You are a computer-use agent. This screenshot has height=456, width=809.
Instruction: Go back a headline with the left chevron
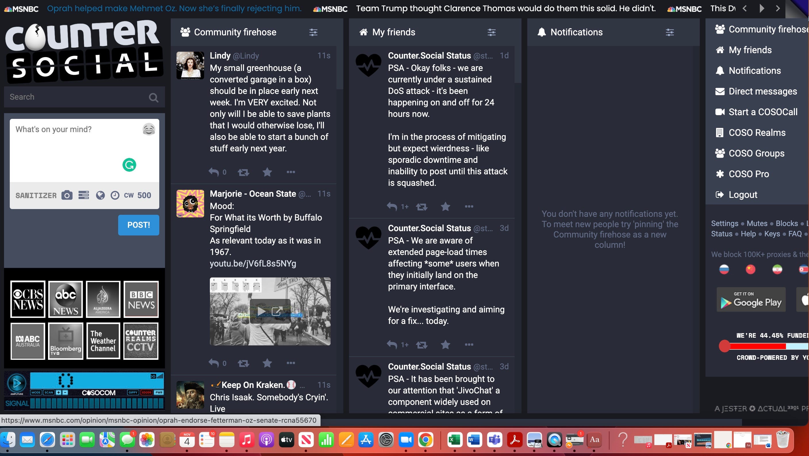(x=745, y=8)
